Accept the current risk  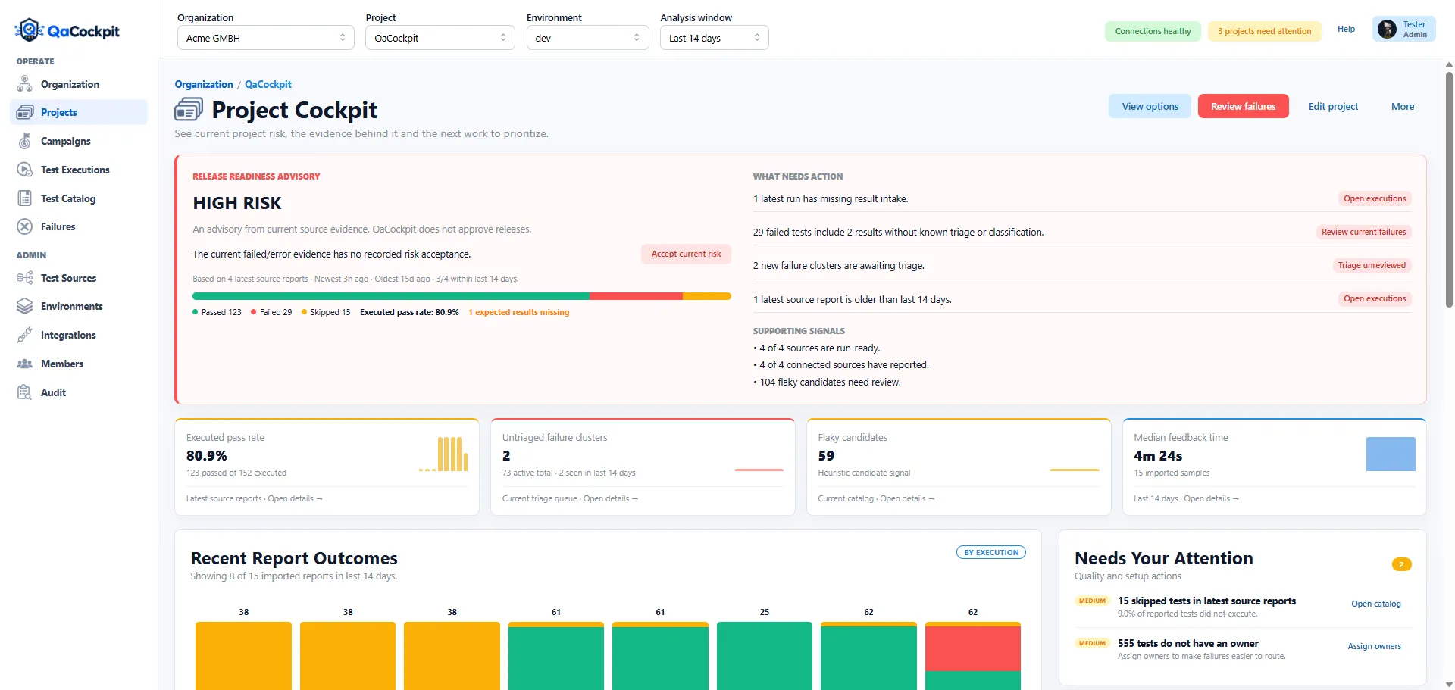tap(686, 254)
